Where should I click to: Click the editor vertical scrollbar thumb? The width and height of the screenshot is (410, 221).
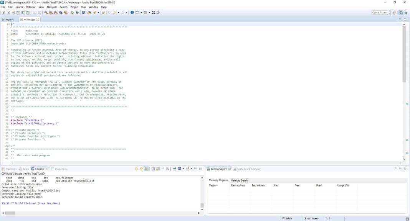click(404, 54)
